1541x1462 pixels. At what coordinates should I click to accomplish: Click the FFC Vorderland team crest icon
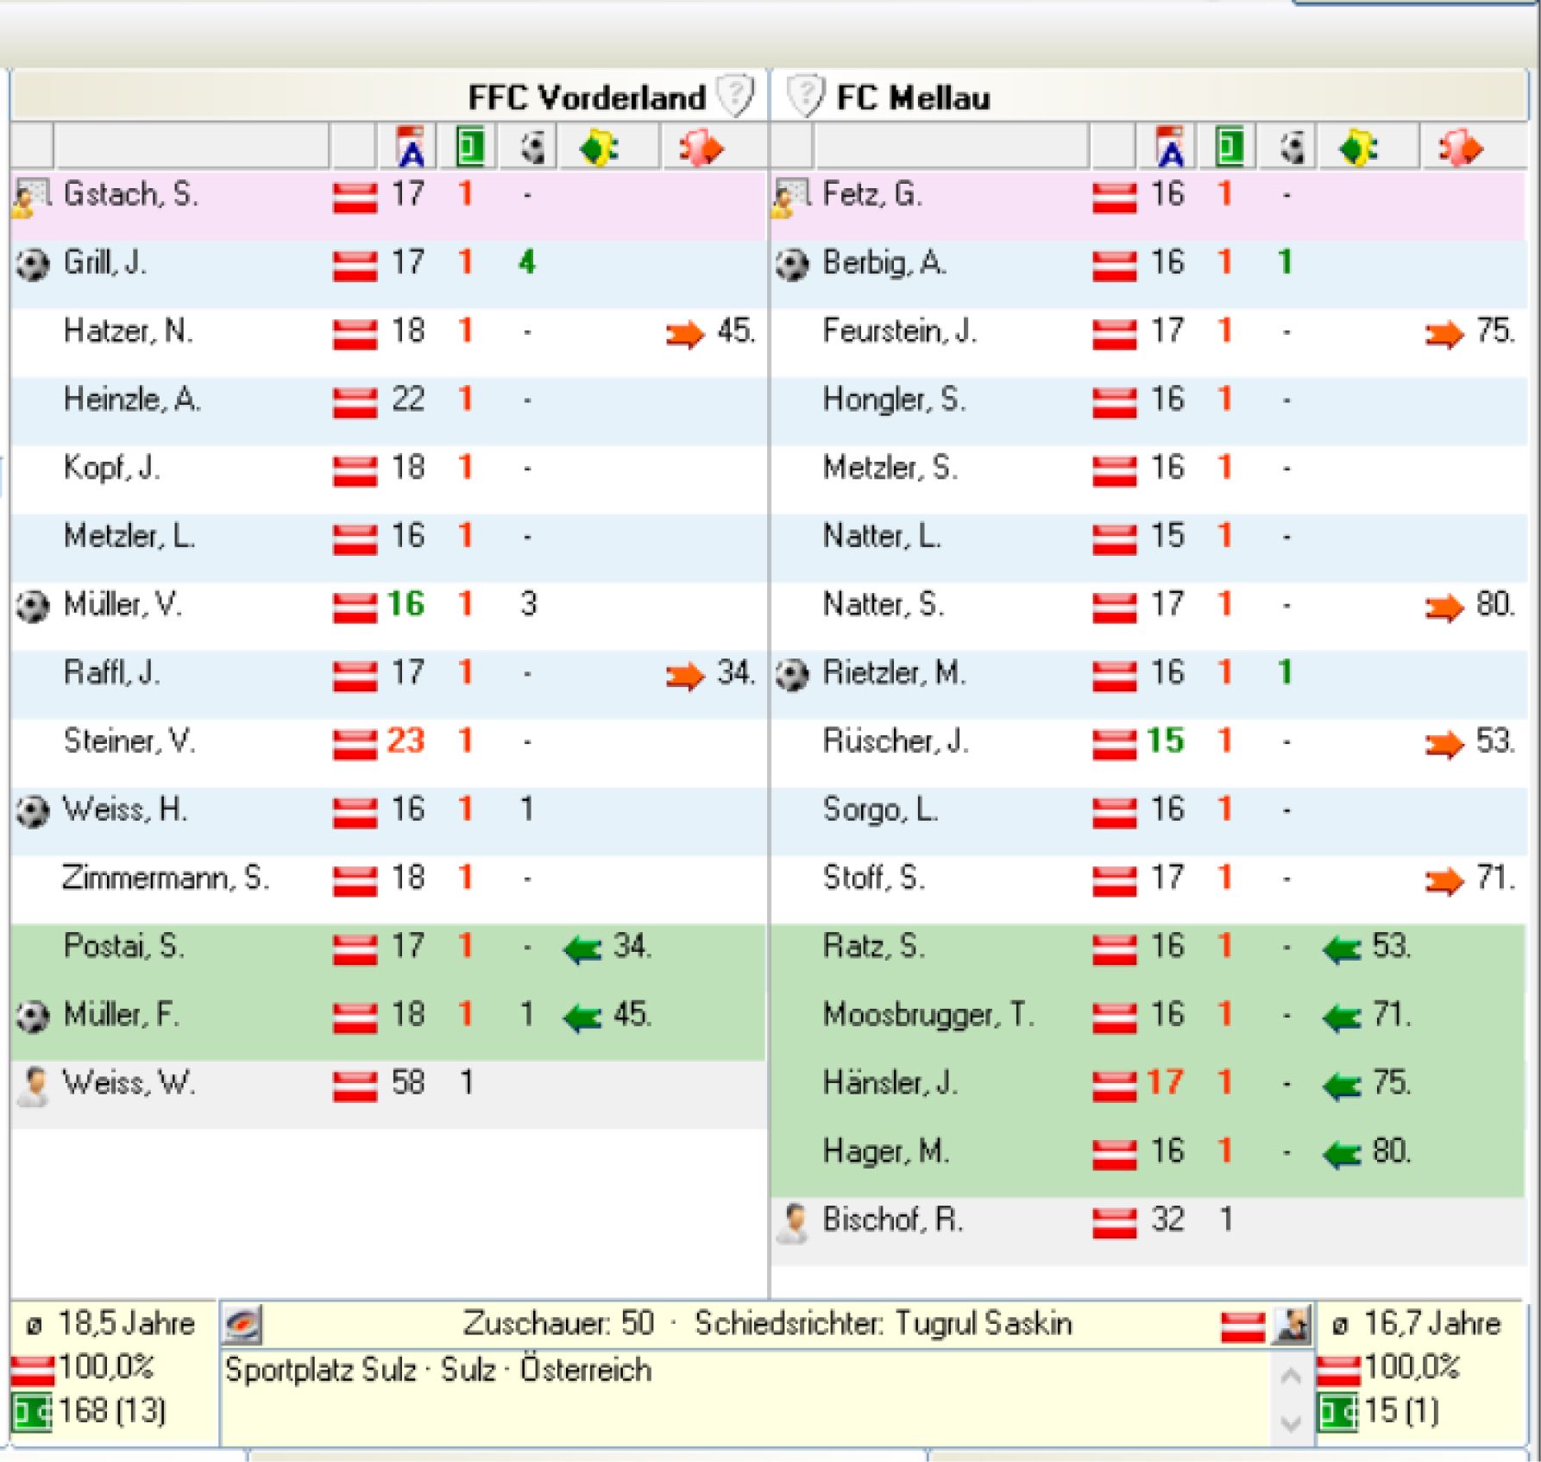(x=735, y=95)
